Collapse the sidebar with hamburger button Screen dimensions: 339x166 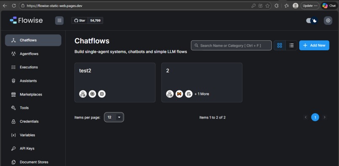tap(59, 21)
